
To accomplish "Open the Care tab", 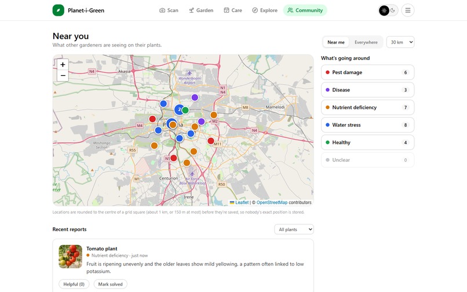I will [x=233, y=10].
